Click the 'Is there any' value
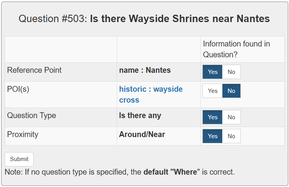This screenshot has width=289, height=187. (x=140, y=115)
